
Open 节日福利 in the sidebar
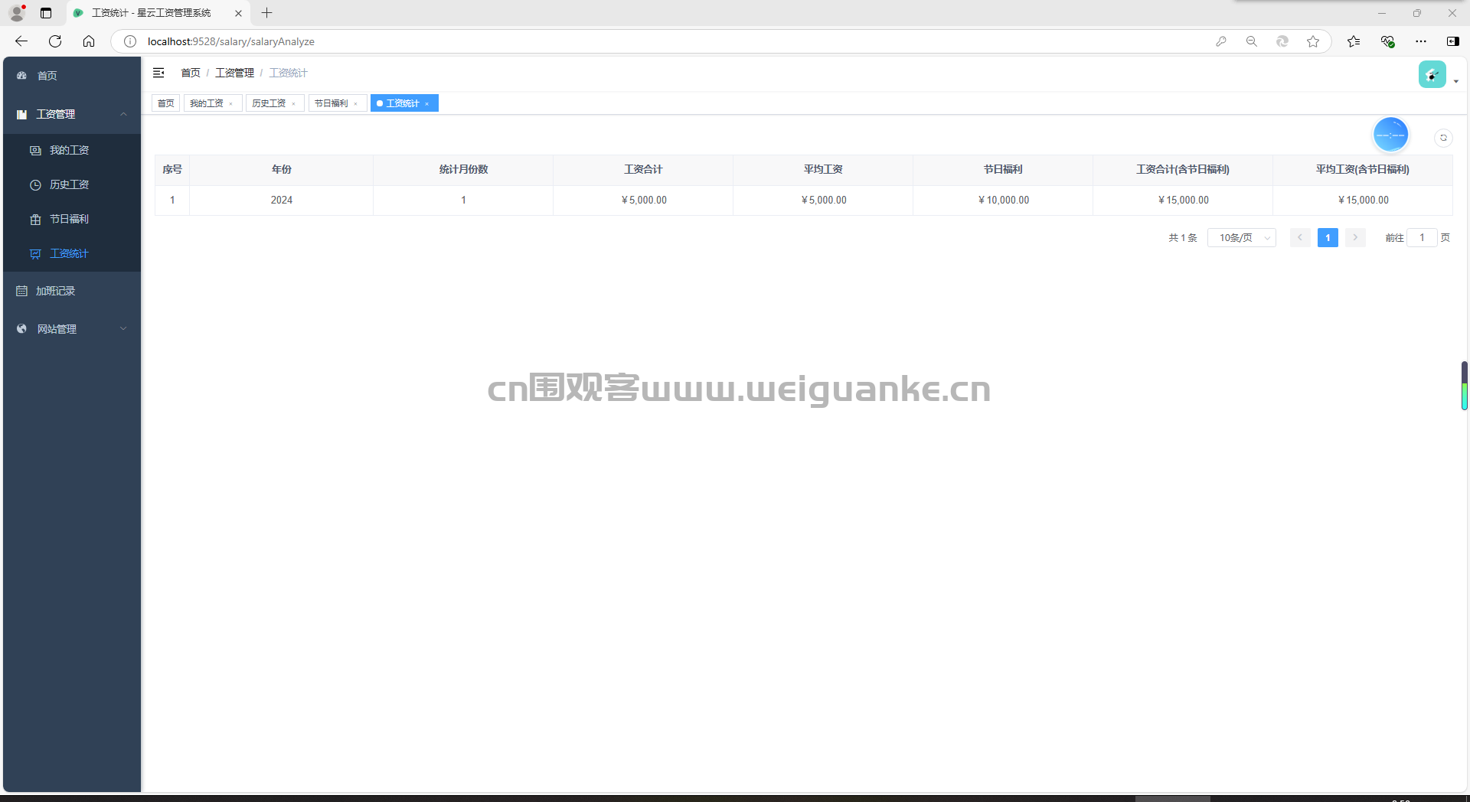click(72, 219)
